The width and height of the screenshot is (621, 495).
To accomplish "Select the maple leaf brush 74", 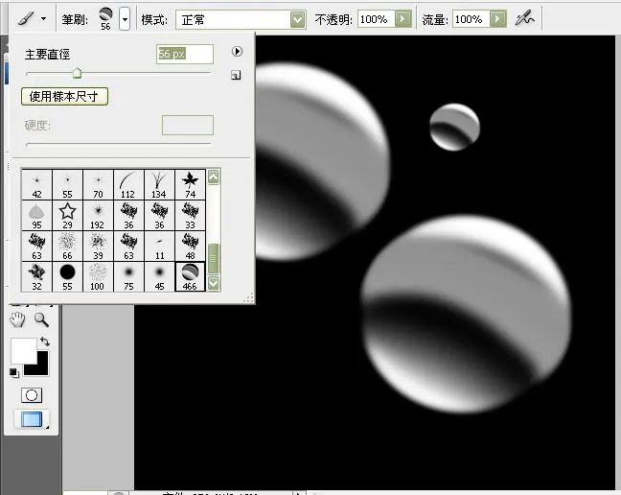I will pos(190,185).
